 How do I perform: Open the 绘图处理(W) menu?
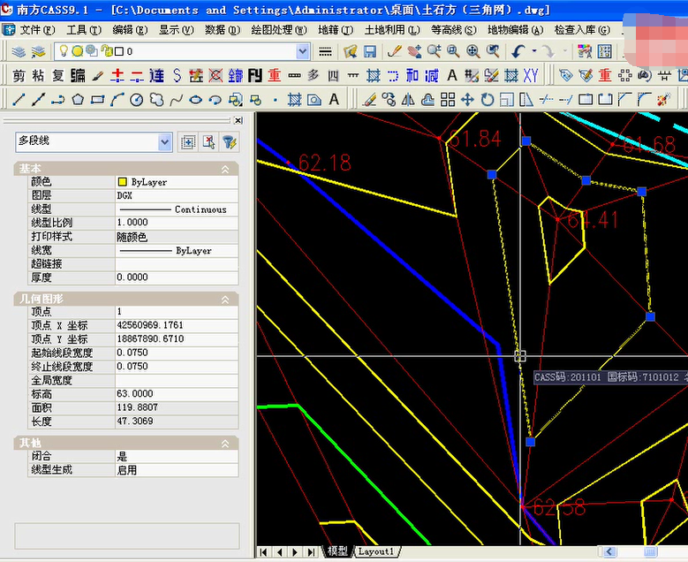[279, 30]
